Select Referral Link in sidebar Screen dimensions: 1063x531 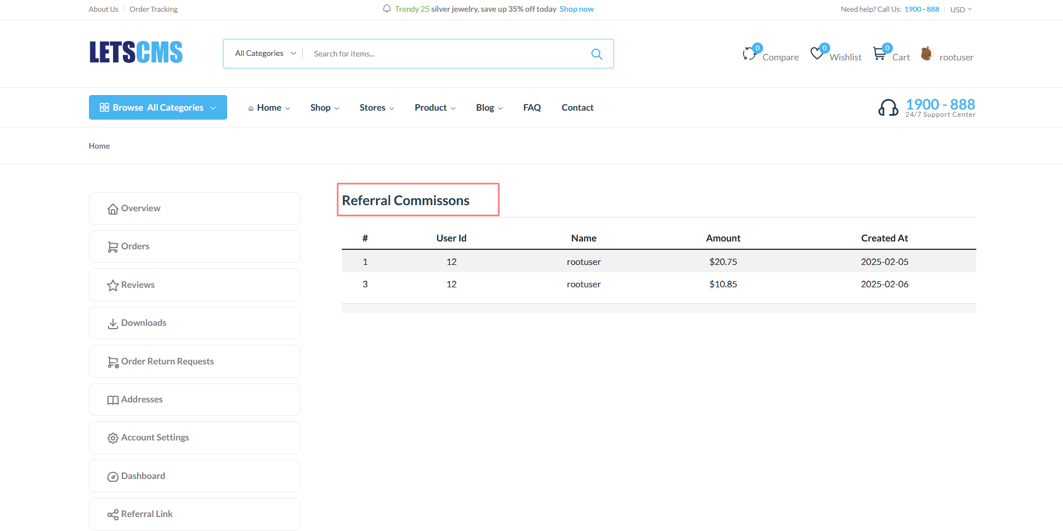point(194,514)
